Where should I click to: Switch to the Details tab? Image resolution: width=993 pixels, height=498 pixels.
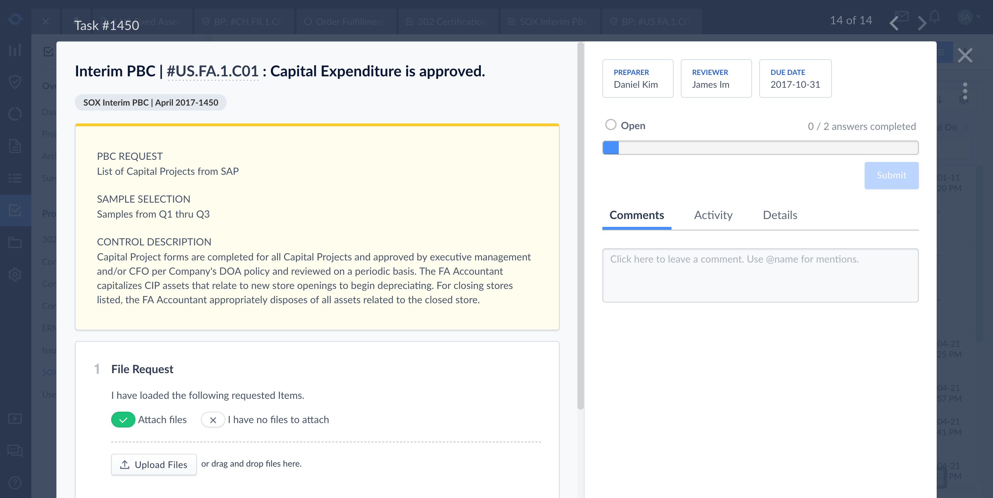[x=780, y=215]
